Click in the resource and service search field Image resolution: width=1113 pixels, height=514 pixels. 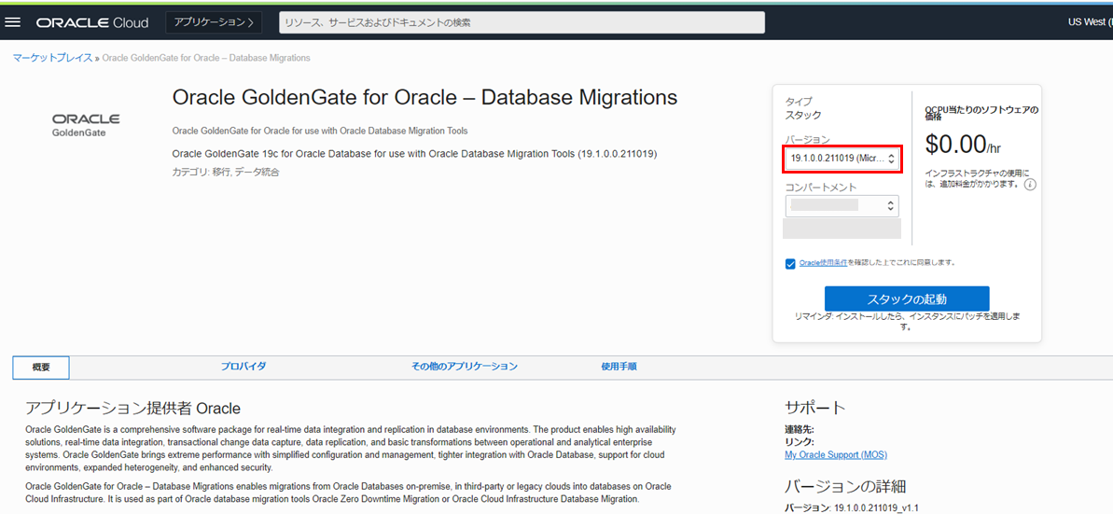coord(521,22)
